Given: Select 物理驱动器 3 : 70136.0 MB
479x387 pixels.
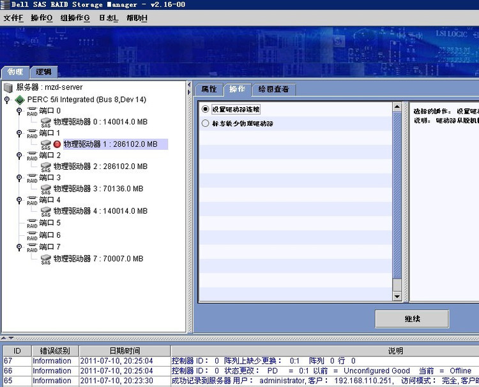Looking at the screenshot, I should click(98, 189).
